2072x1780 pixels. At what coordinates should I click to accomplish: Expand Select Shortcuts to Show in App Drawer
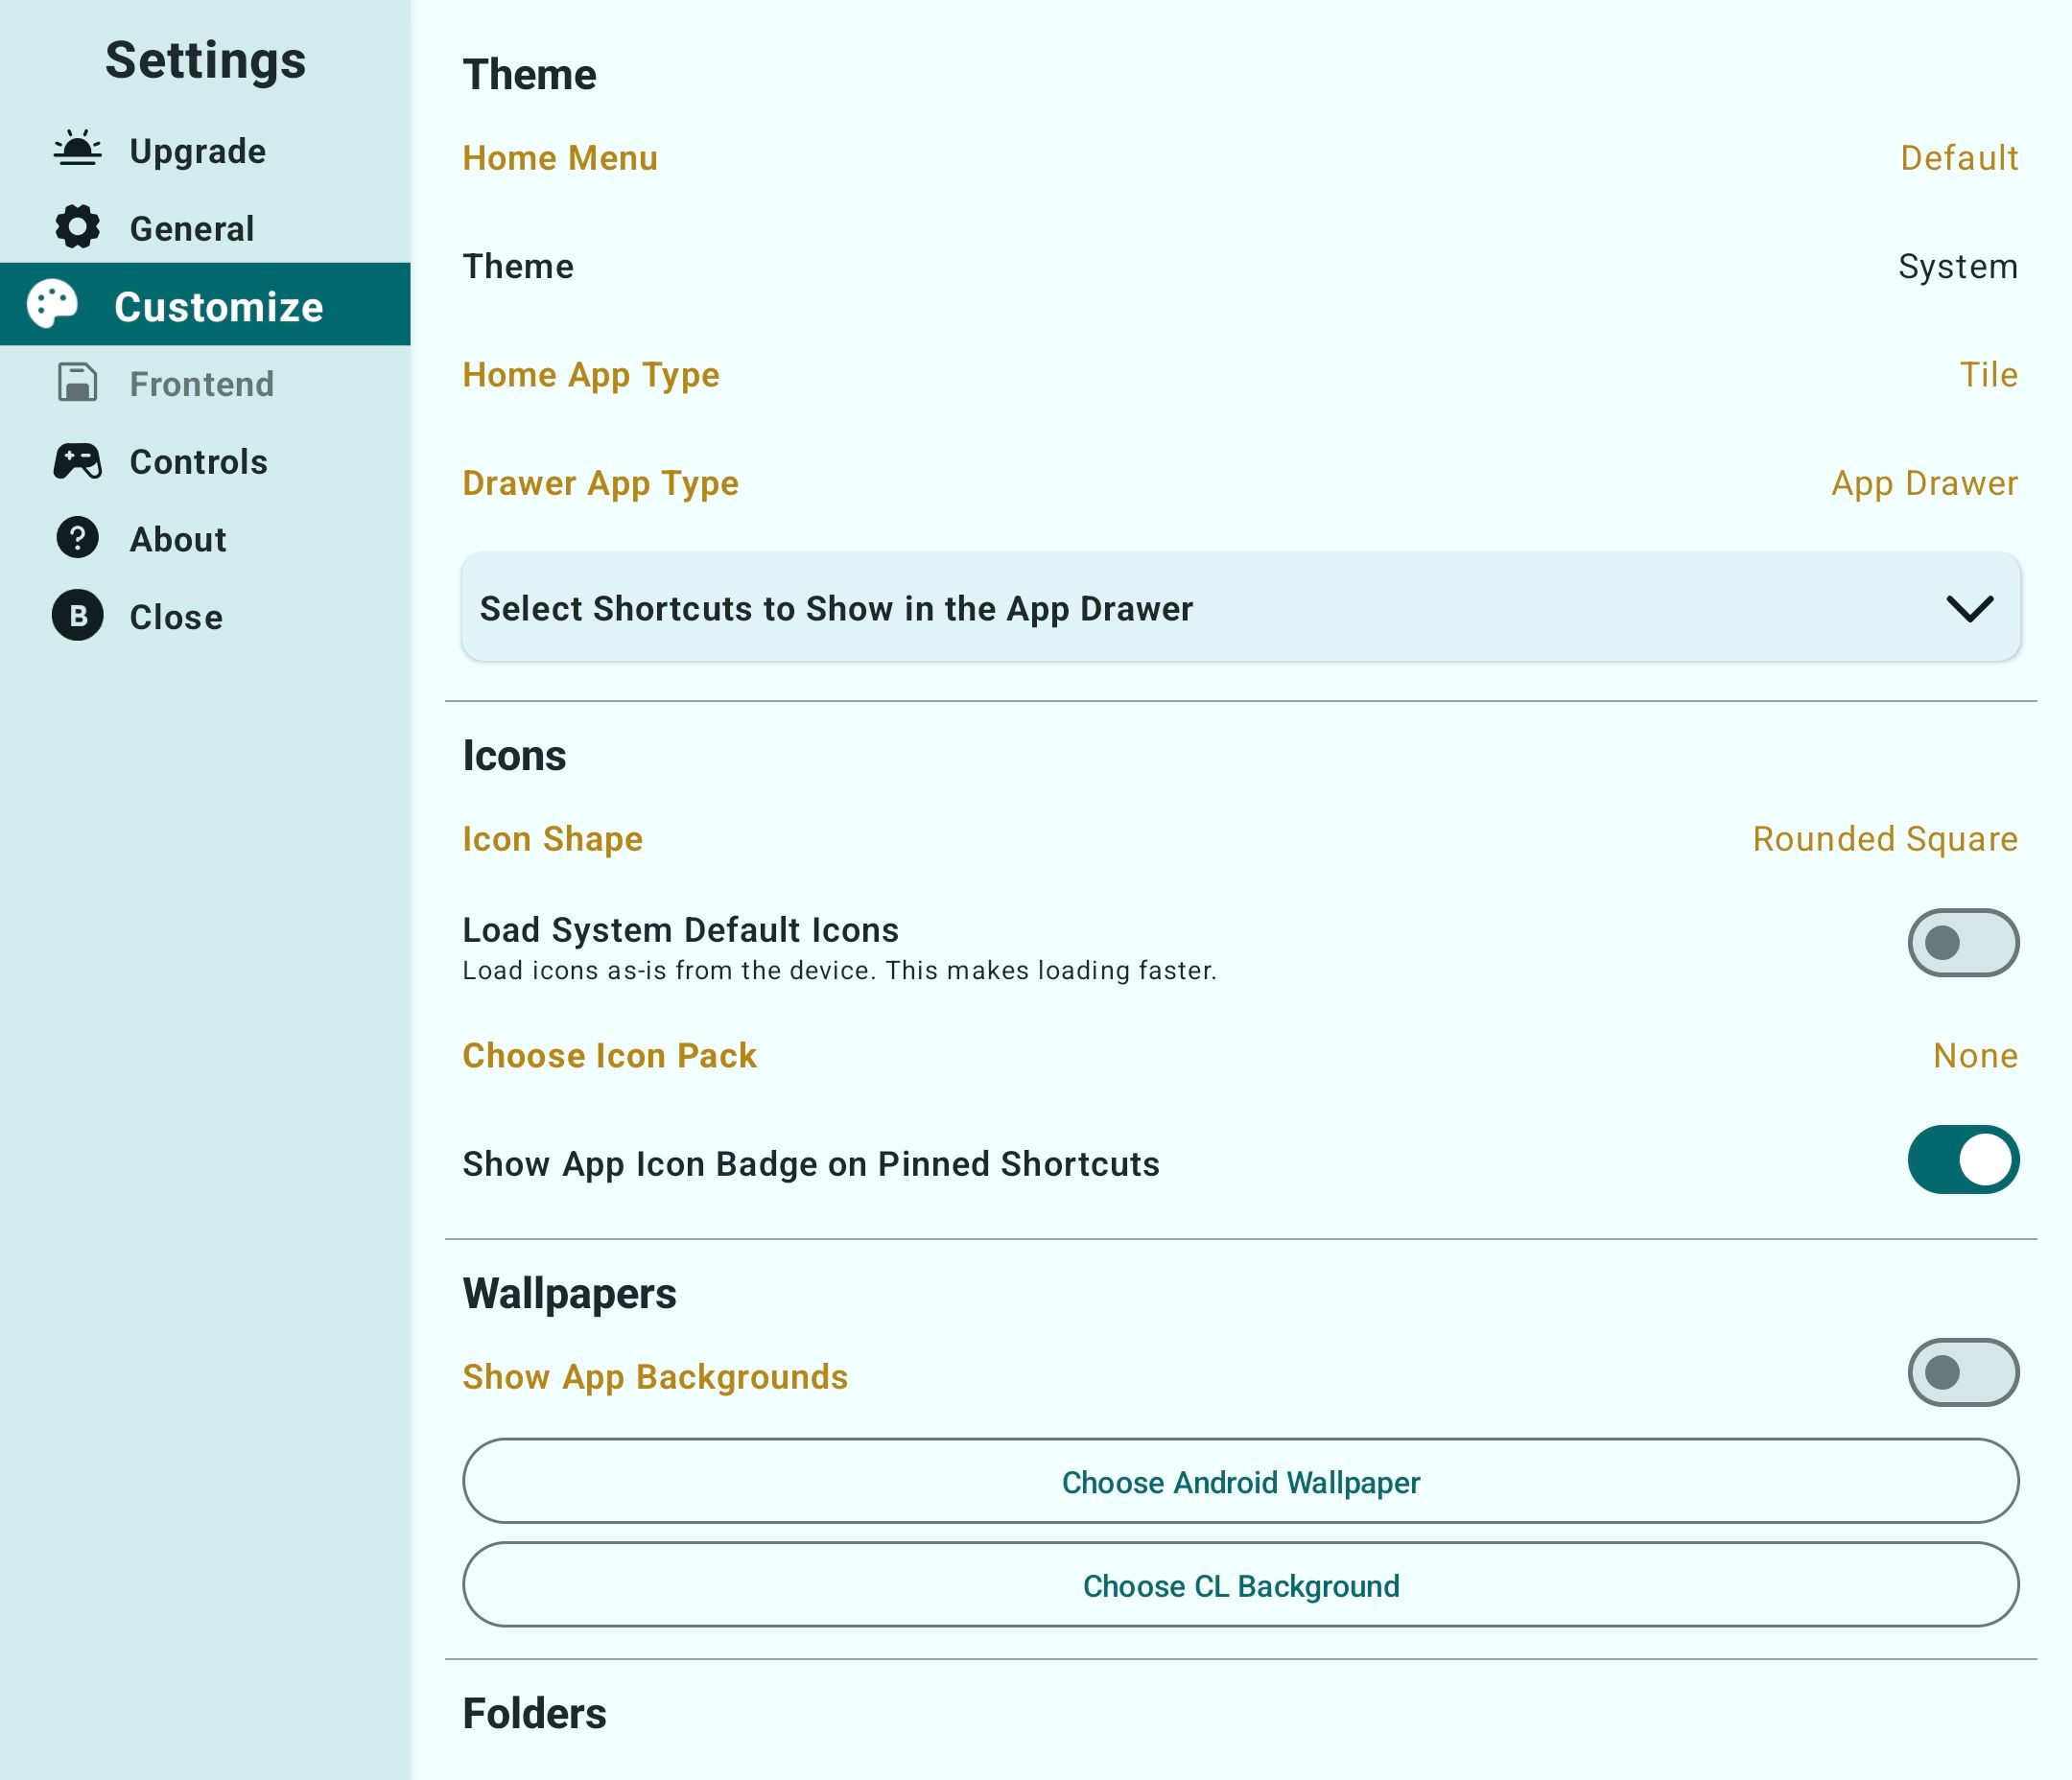1240,607
